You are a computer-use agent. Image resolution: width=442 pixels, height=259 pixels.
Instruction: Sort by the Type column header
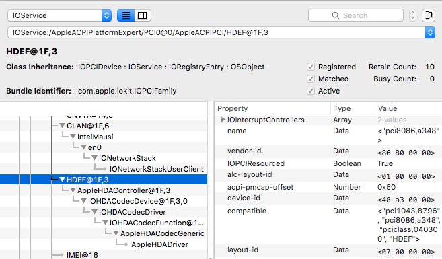tap(353, 108)
